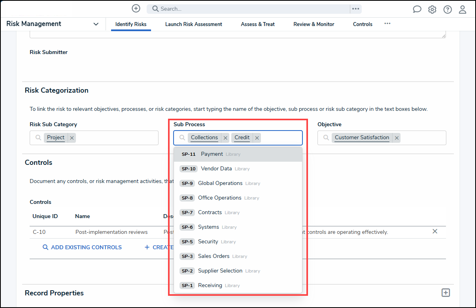Remove the Collections tag
Image resolution: width=476 pixels, height=308 pixels.
(x=225, y=138)
